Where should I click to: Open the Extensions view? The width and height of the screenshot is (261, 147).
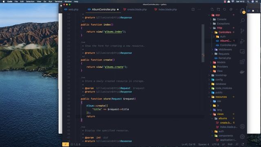242,62
